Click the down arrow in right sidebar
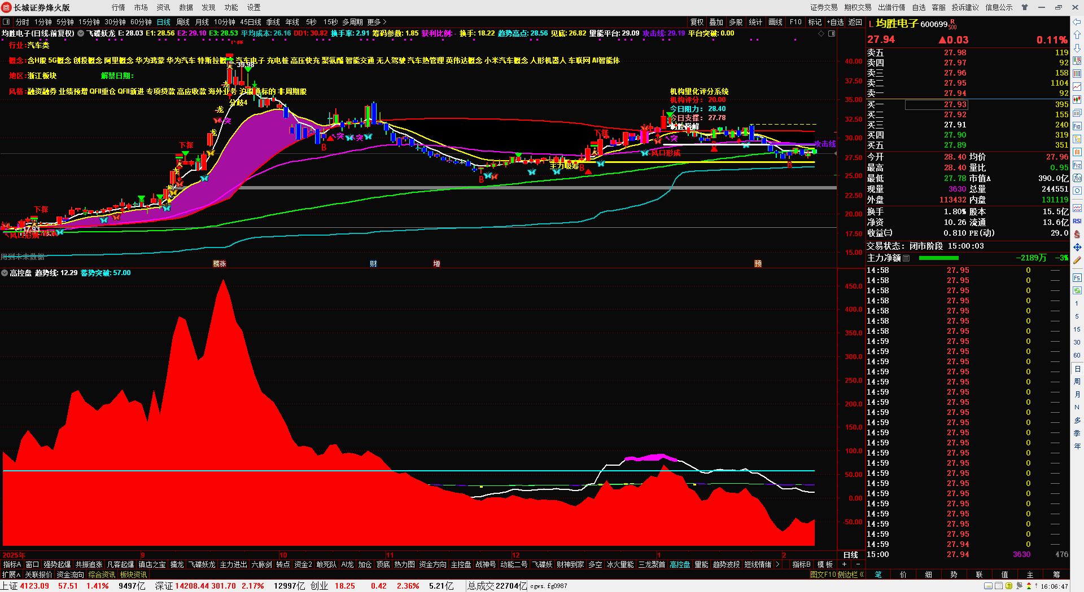Viewport: 1084px width, 592px height. (1077, 48)
